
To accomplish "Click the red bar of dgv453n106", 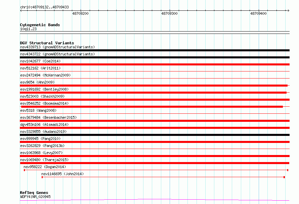I will click(155, 128).
